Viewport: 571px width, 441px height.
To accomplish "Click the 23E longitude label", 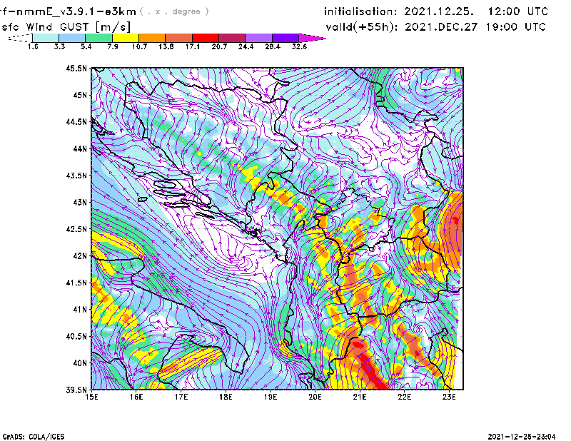I will tap(449, 397).
